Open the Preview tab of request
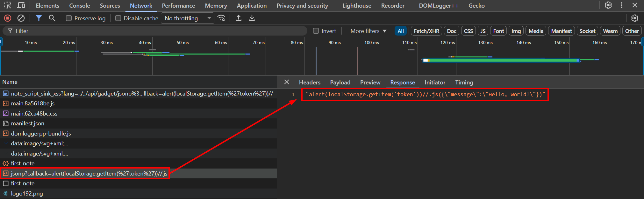Screen dimensions: 644x199 click(x=370, y=83)
